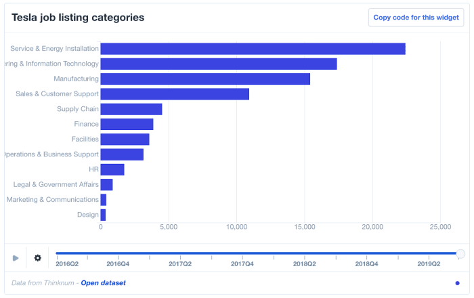Screen dimensions: 474x298
Task: Open the gear settings icon
Action: pyautogui.click(x=38, y=258)
